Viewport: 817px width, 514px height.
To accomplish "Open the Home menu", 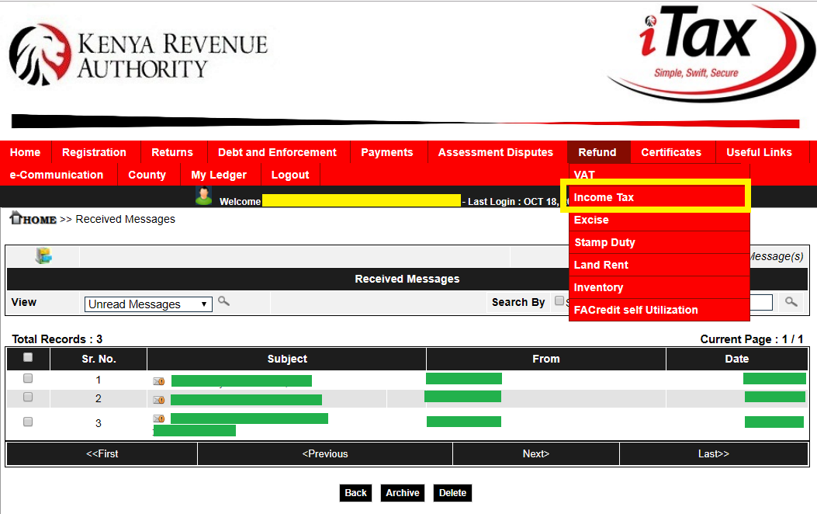I will 25,152.
